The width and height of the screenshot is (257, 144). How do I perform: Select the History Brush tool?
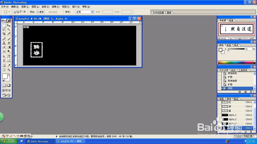click(9, 43)
